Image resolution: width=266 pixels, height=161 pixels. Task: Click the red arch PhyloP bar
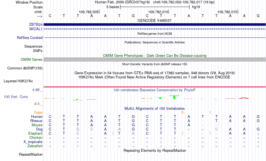244,98
